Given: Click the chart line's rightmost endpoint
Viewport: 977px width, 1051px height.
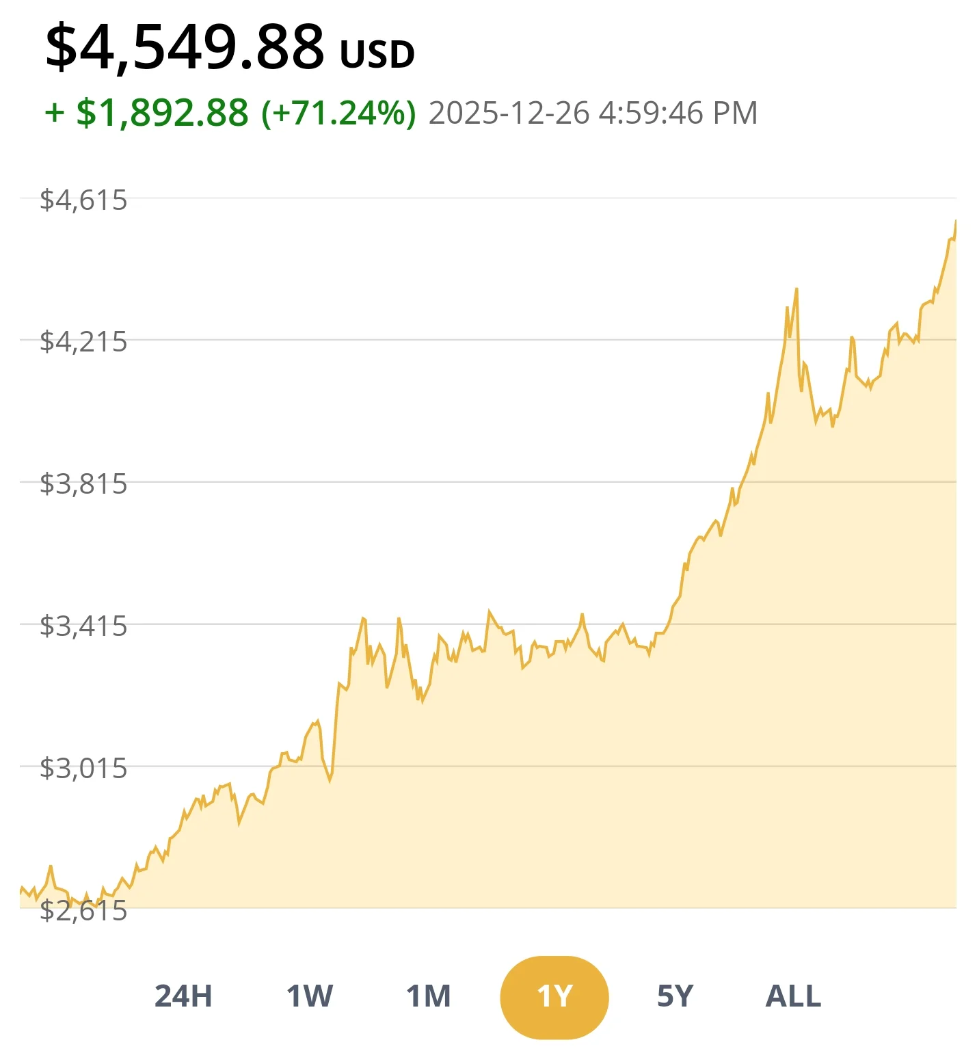Looking at the screenshot, I should [955, 222].
